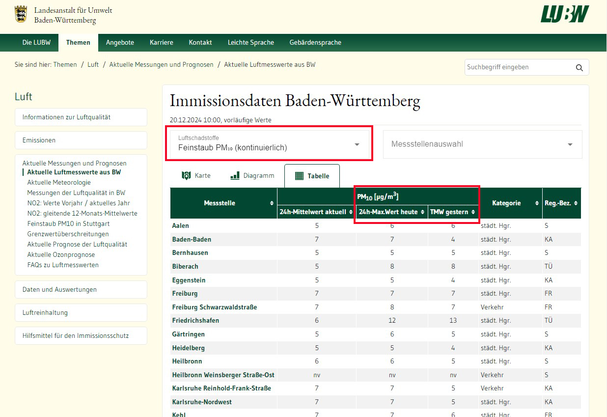This screenshot has width=607, height=417.
Task: Open Aktuelle Messungen und Prognosen sidebar heading
Action: click(x=74, y=163)
